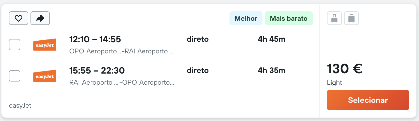Open the 12:10 – 14:55 flight times

coord(95,39)
